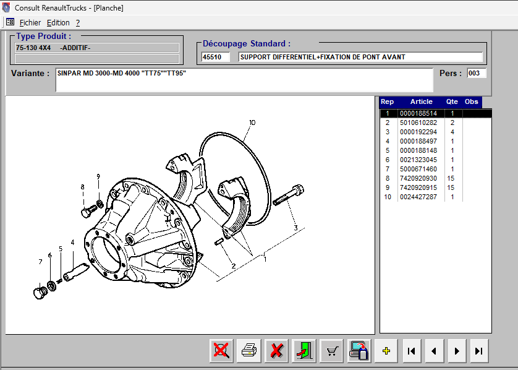Open the shopping cart

click(332, 351)
